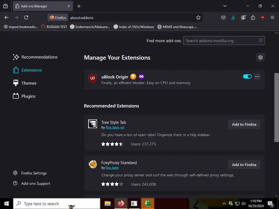Image resolution: width=279 pixels, height=209 pixels.
Task: Click the Tree Style Tab star rating
Action: tap(112, 144)
